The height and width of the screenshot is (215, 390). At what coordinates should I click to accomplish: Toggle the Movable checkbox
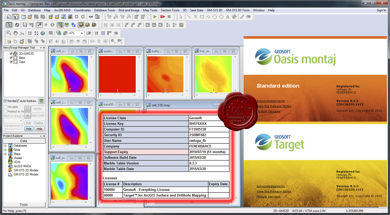point(5,107)
